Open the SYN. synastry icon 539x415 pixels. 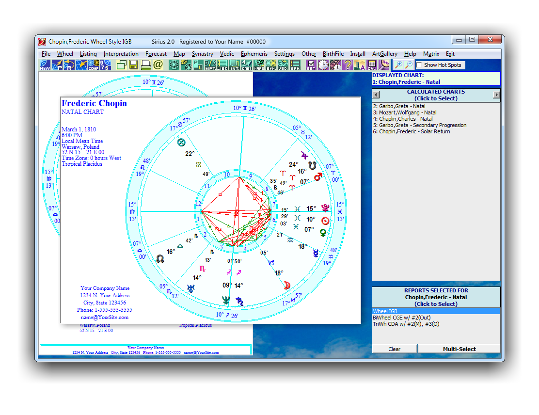pyautogui.click(x=271, y=65)
